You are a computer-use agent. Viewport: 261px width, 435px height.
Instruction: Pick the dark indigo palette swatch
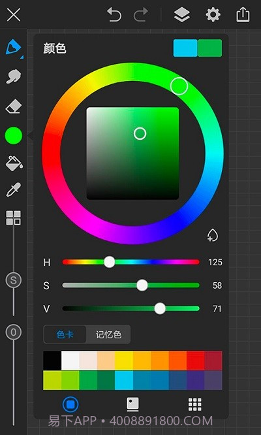pos(196,380)
